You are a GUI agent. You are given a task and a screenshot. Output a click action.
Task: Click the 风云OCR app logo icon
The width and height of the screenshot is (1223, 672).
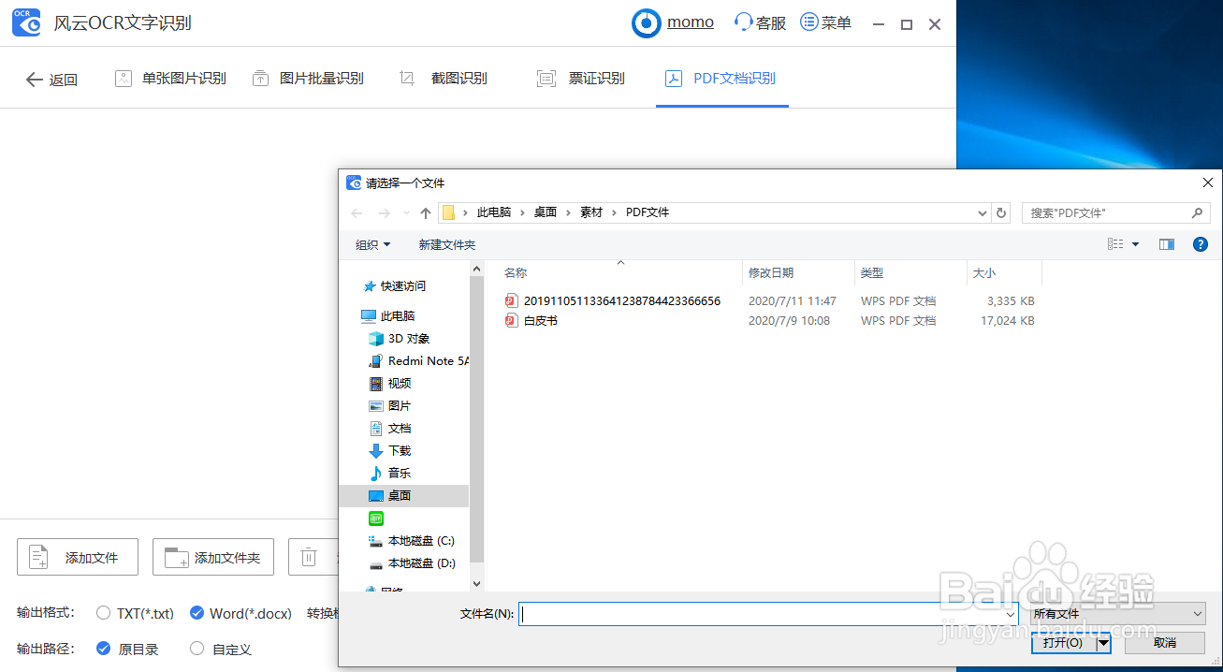coord(26,22)
